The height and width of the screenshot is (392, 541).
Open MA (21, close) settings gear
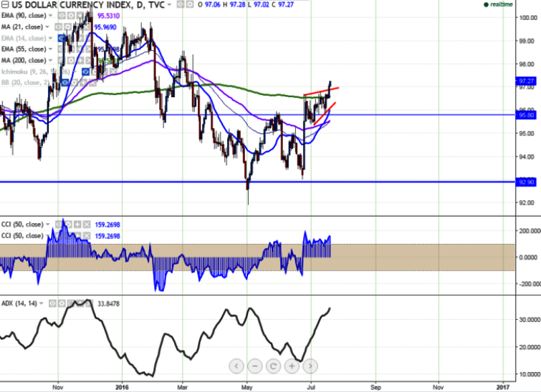pos(67,27)
